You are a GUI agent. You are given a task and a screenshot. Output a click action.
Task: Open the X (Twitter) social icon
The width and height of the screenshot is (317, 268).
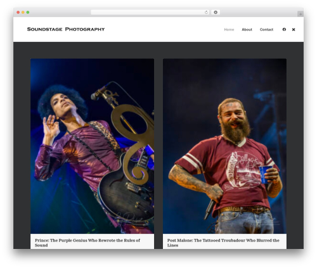(294, 30)
